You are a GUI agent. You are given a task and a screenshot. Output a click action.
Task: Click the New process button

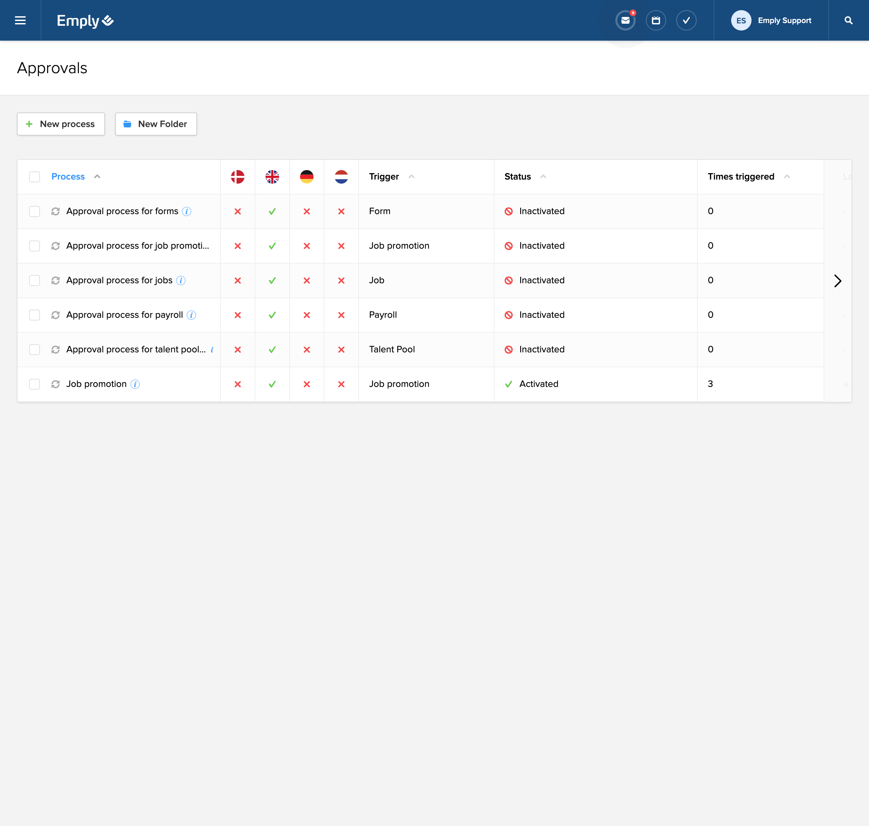click(61, 124)
